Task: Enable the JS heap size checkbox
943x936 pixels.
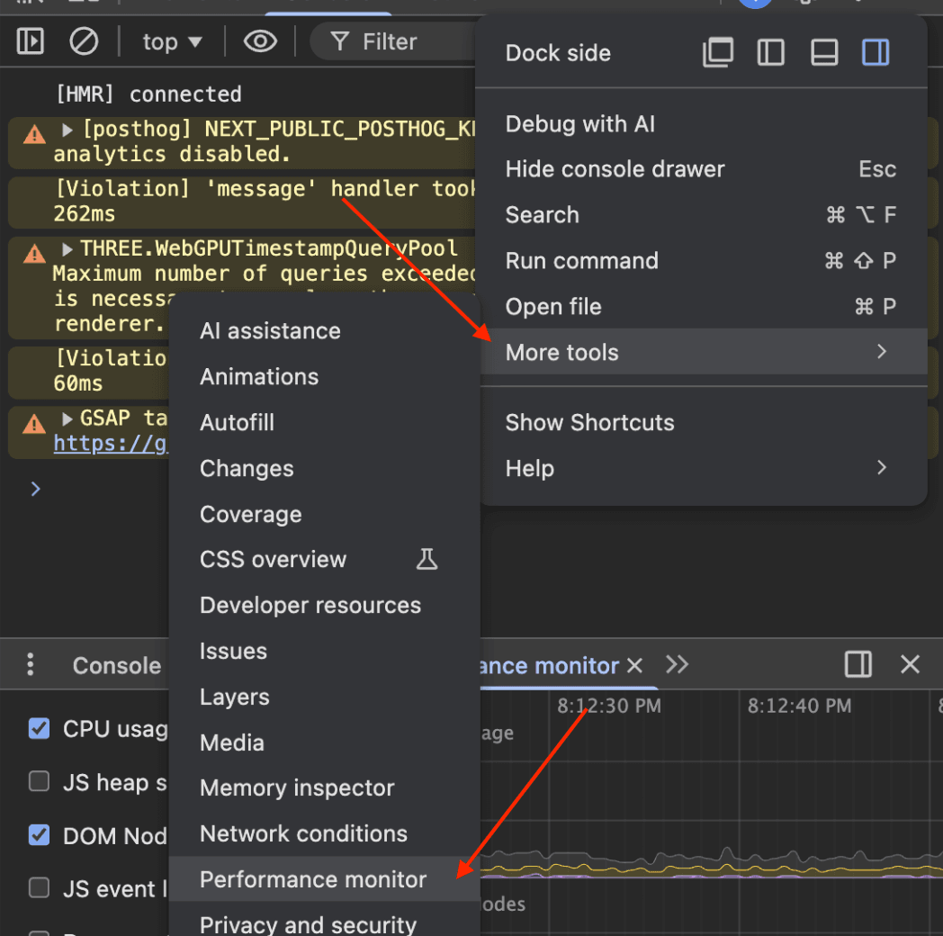Action: point(39,781)
